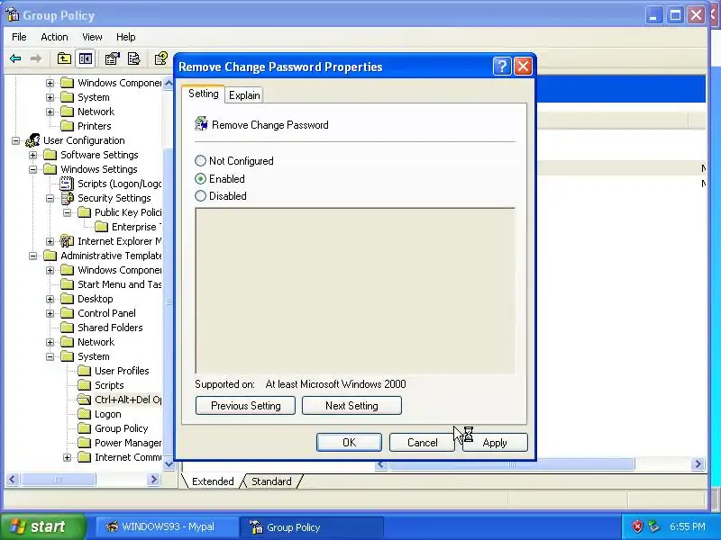Click the Up one level toolbar icon
The image size is (721, 540).
point(64,58)
